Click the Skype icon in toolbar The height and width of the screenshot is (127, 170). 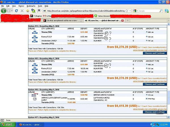pos(167,11)
